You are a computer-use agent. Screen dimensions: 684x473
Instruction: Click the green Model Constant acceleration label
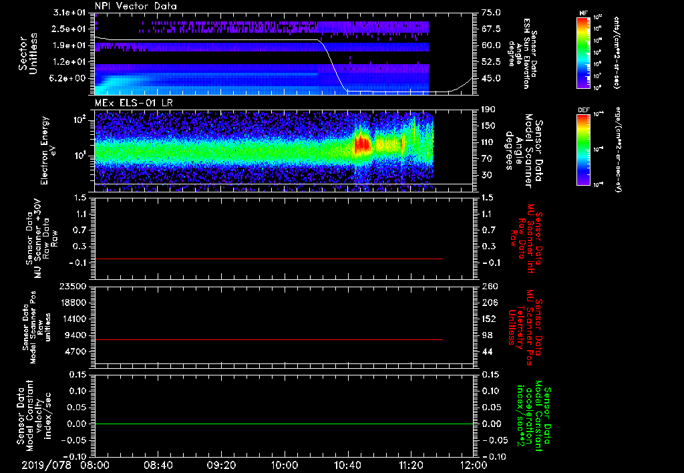pos(534,416)
